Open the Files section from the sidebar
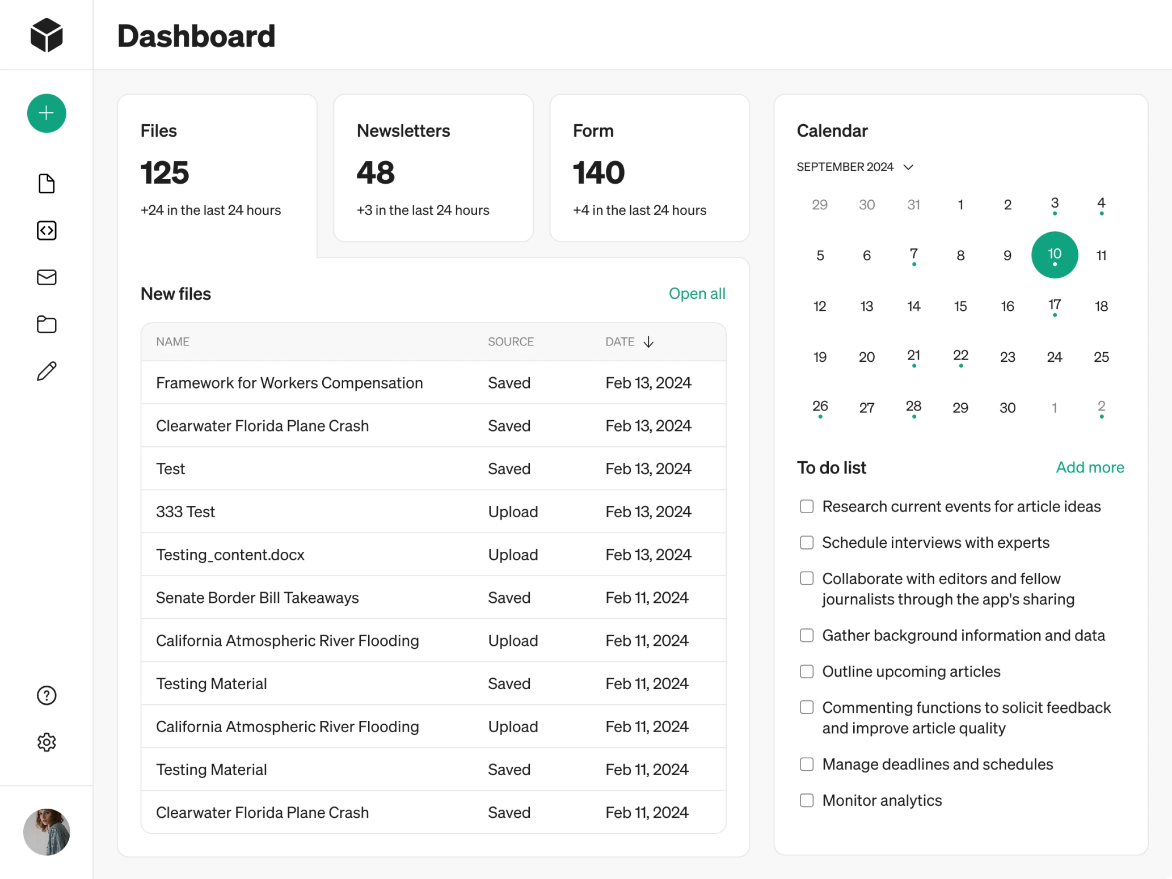 [46, 183]
